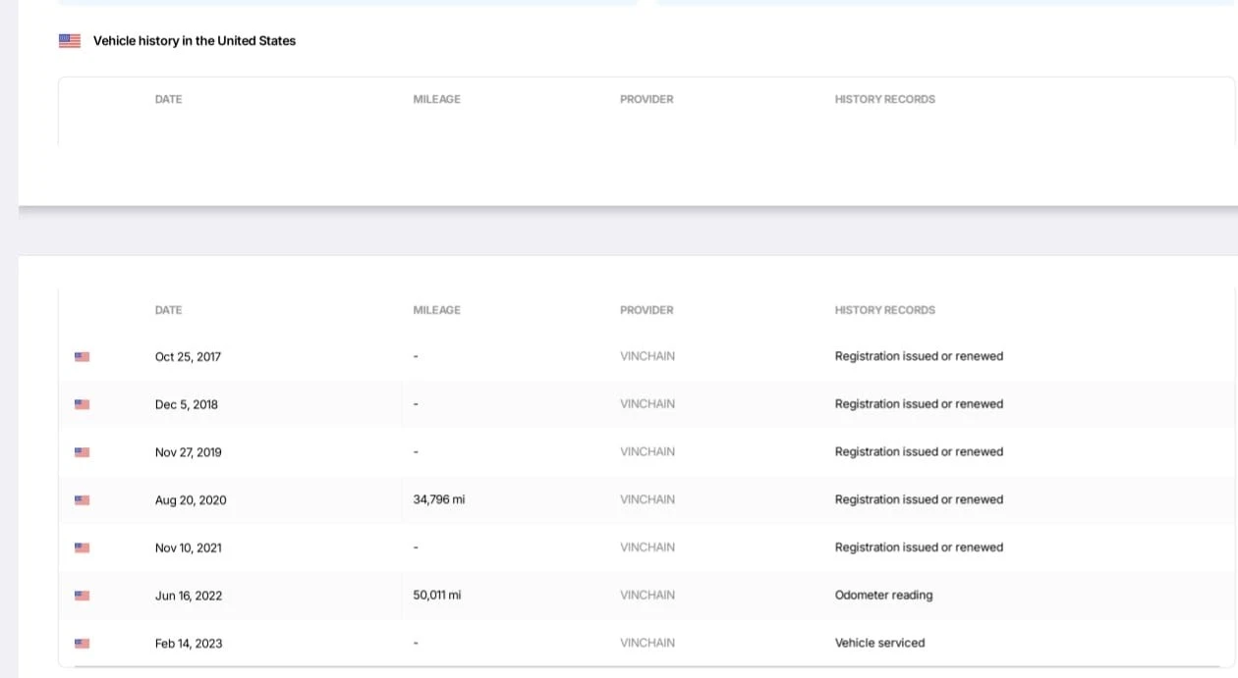Click the flag icon in Oct 25, 2017 row
The height and width of the screenshot is (678, 1238).
(83, 357)
